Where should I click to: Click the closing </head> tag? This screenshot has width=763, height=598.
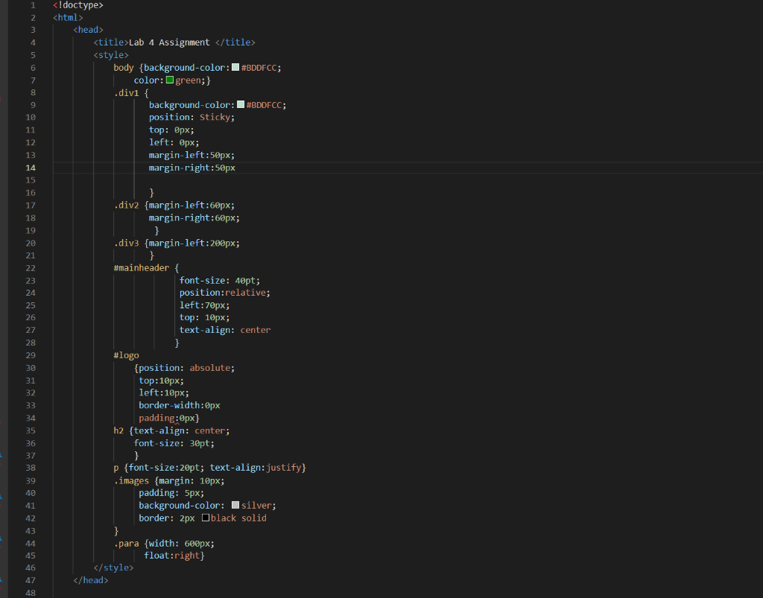pyautogui.click(x=90, y=580)
